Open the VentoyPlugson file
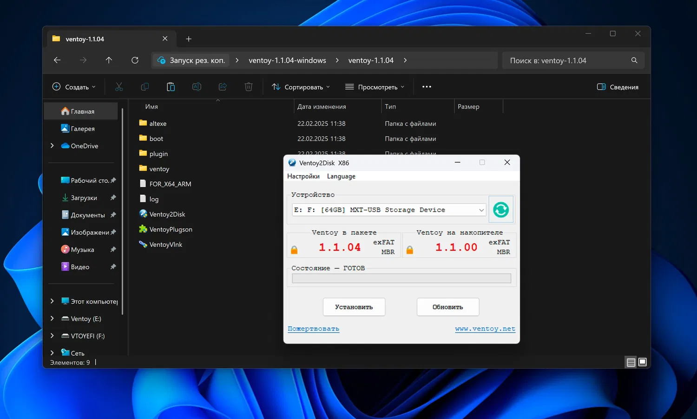This screenshot has width=697, height=419. click(x=171, y=229)
